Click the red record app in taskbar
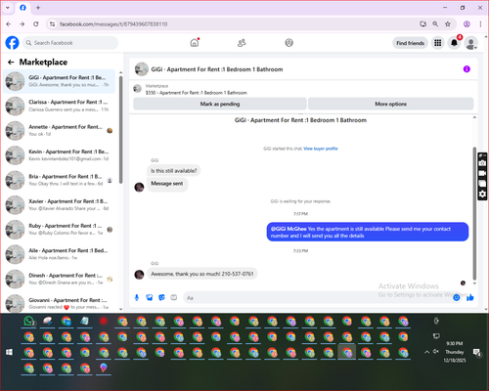489x391 pixels. click(x=104, y=322)
